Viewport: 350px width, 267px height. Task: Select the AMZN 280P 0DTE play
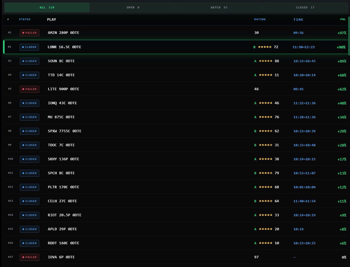[x=63, y=33]
